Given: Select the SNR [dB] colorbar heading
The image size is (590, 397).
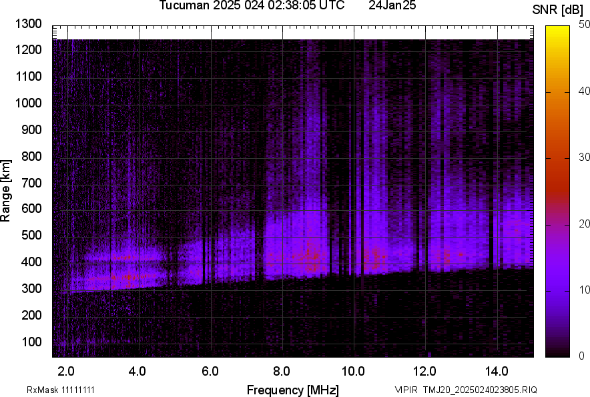Looking at the screenshot, I should [558, 9].
